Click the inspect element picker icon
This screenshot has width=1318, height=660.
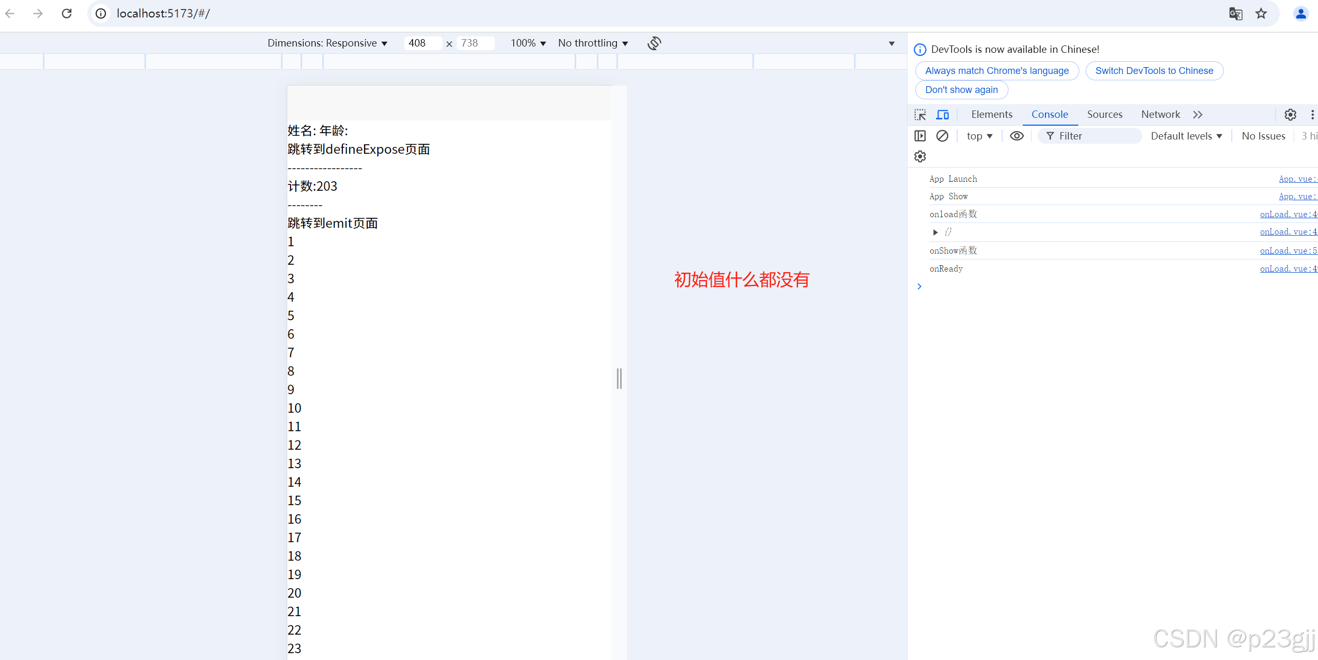(920, 115)
